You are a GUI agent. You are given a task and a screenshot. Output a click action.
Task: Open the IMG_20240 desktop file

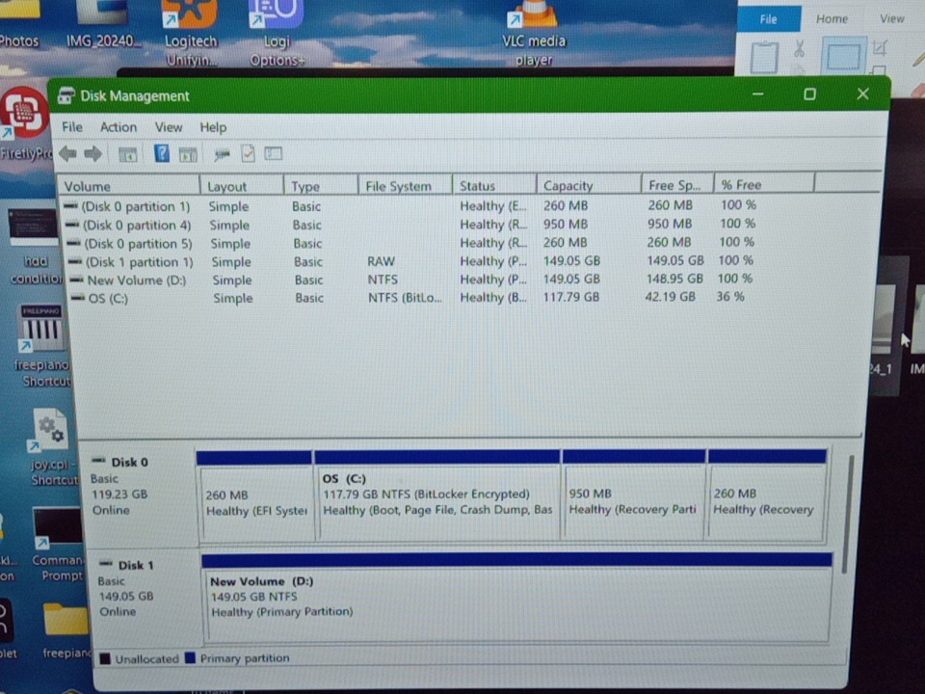click(x=103, y=25)
